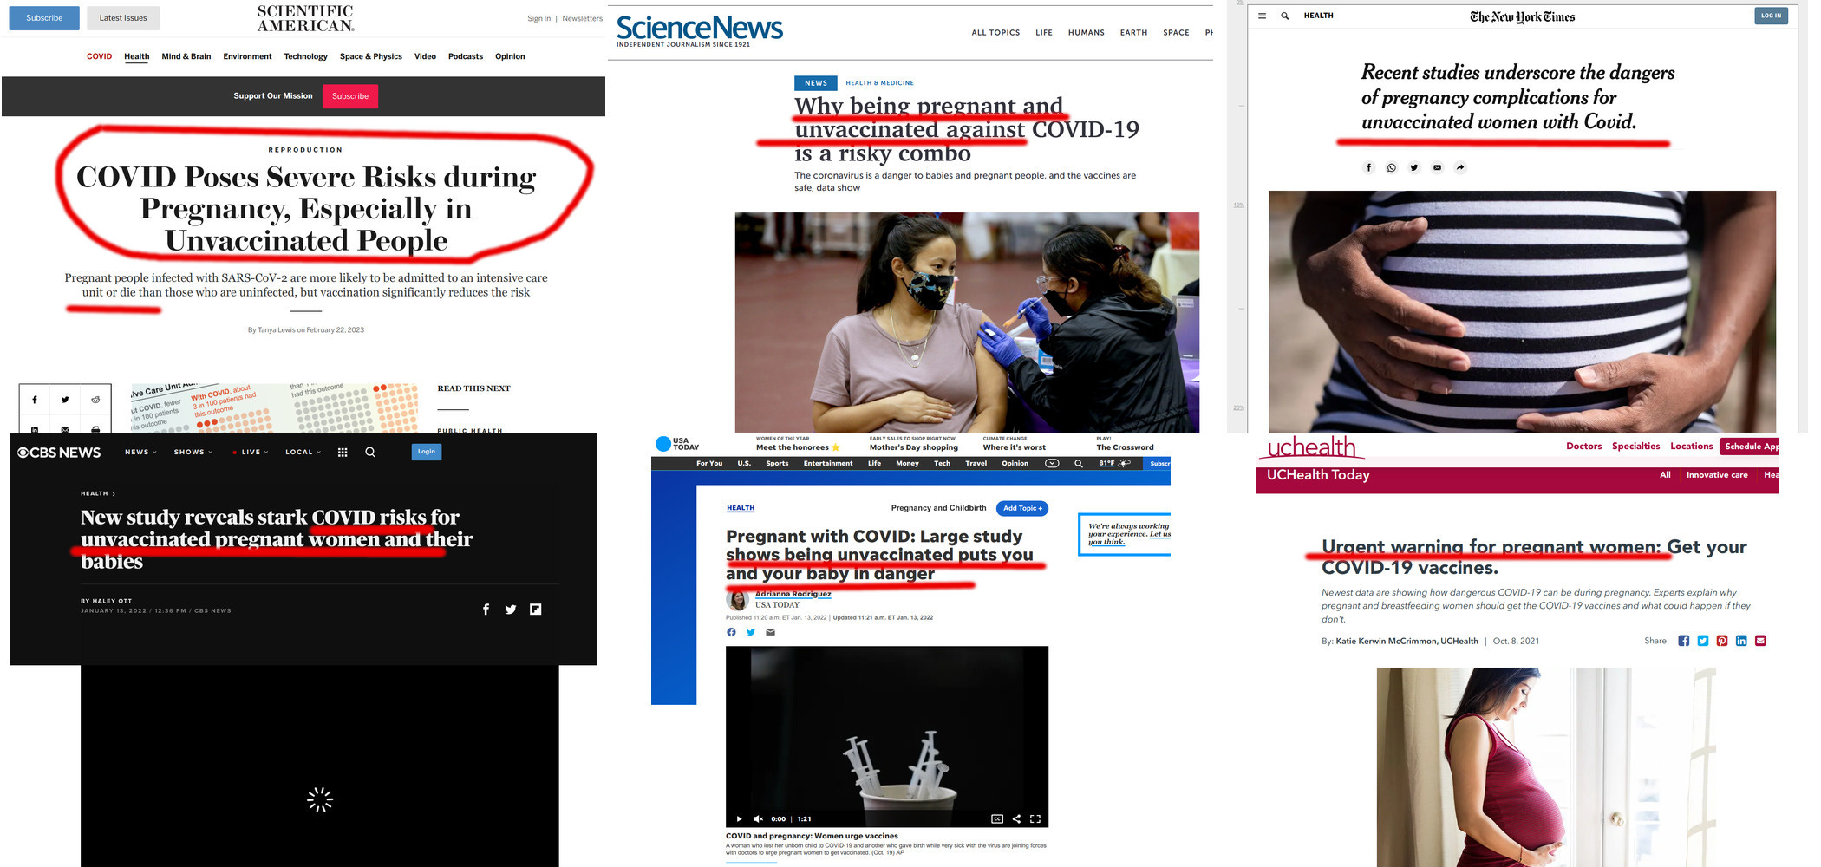Click the USA Today logo

pos(677,444)
